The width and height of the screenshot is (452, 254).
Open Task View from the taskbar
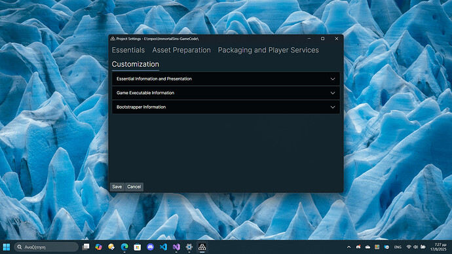[86, 247]
